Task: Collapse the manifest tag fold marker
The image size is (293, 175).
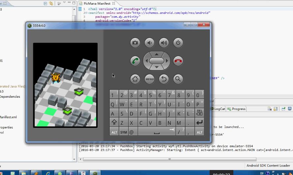Action: point(86,13)
